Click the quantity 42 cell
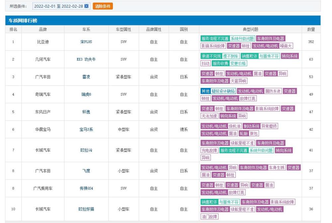 (311, 129)
